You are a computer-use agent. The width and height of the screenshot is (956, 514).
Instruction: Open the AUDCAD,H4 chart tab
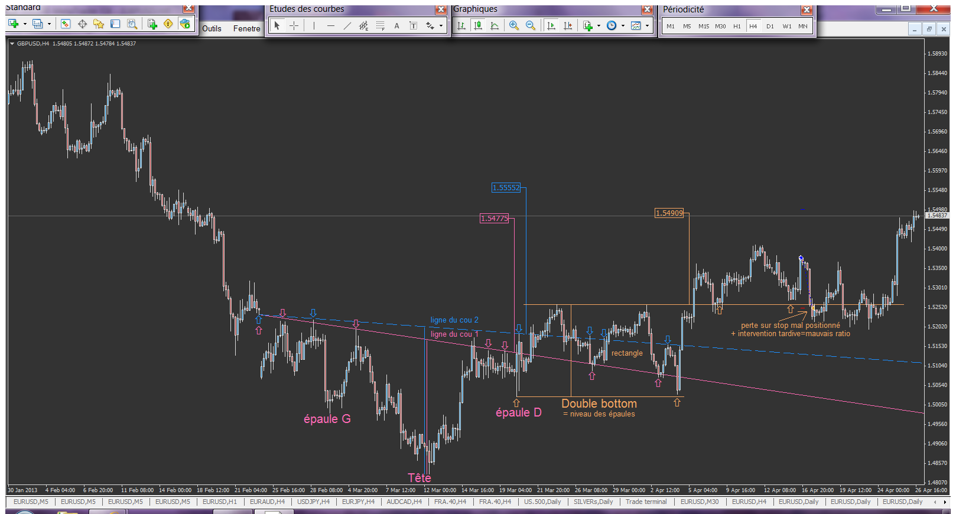pyautogui.click(x=404, y=502)
